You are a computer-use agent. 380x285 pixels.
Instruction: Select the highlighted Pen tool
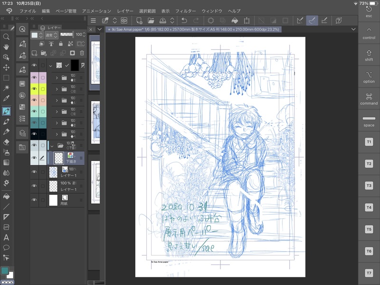(6, 111)
